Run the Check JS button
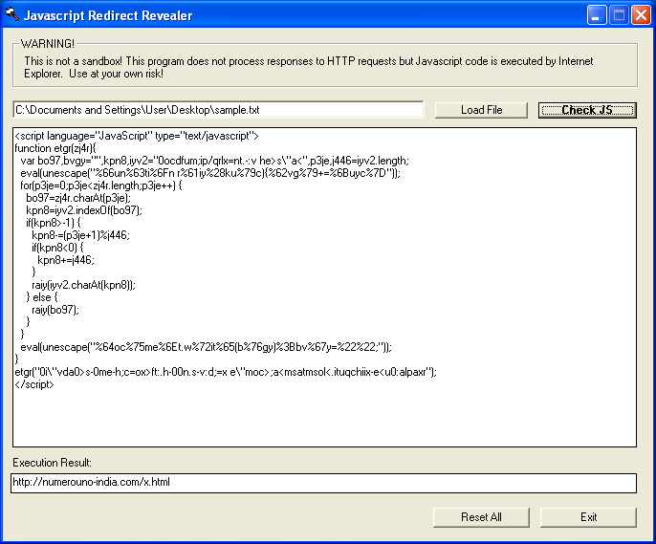This screenshot has width=656, height=544. [x=587, y=110]
